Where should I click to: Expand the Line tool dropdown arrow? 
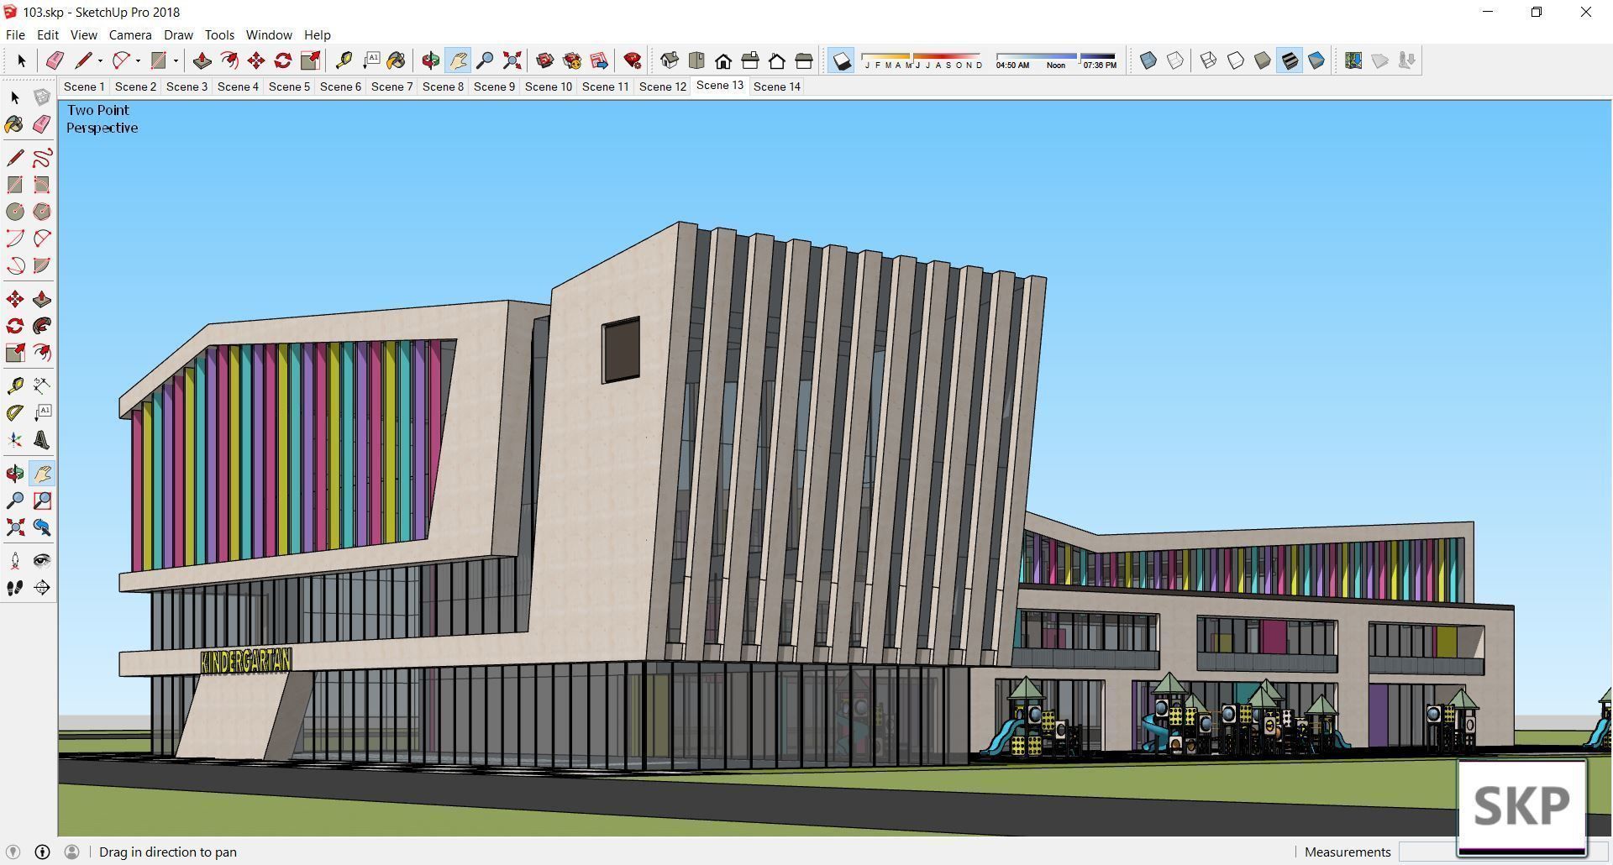[x=100, y=60]
